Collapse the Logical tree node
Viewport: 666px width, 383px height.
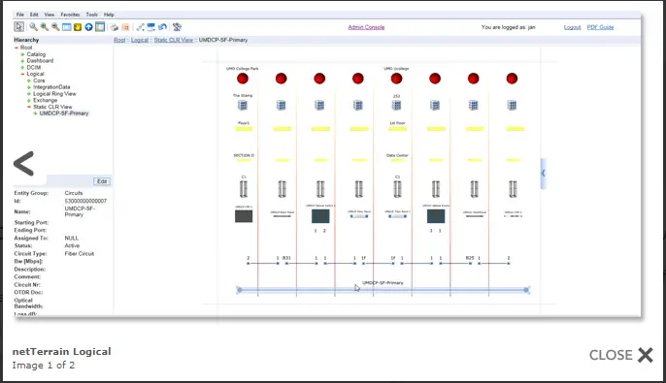tap(22, 75)
